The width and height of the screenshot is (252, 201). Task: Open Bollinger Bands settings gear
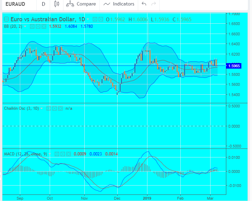[38, 26]
